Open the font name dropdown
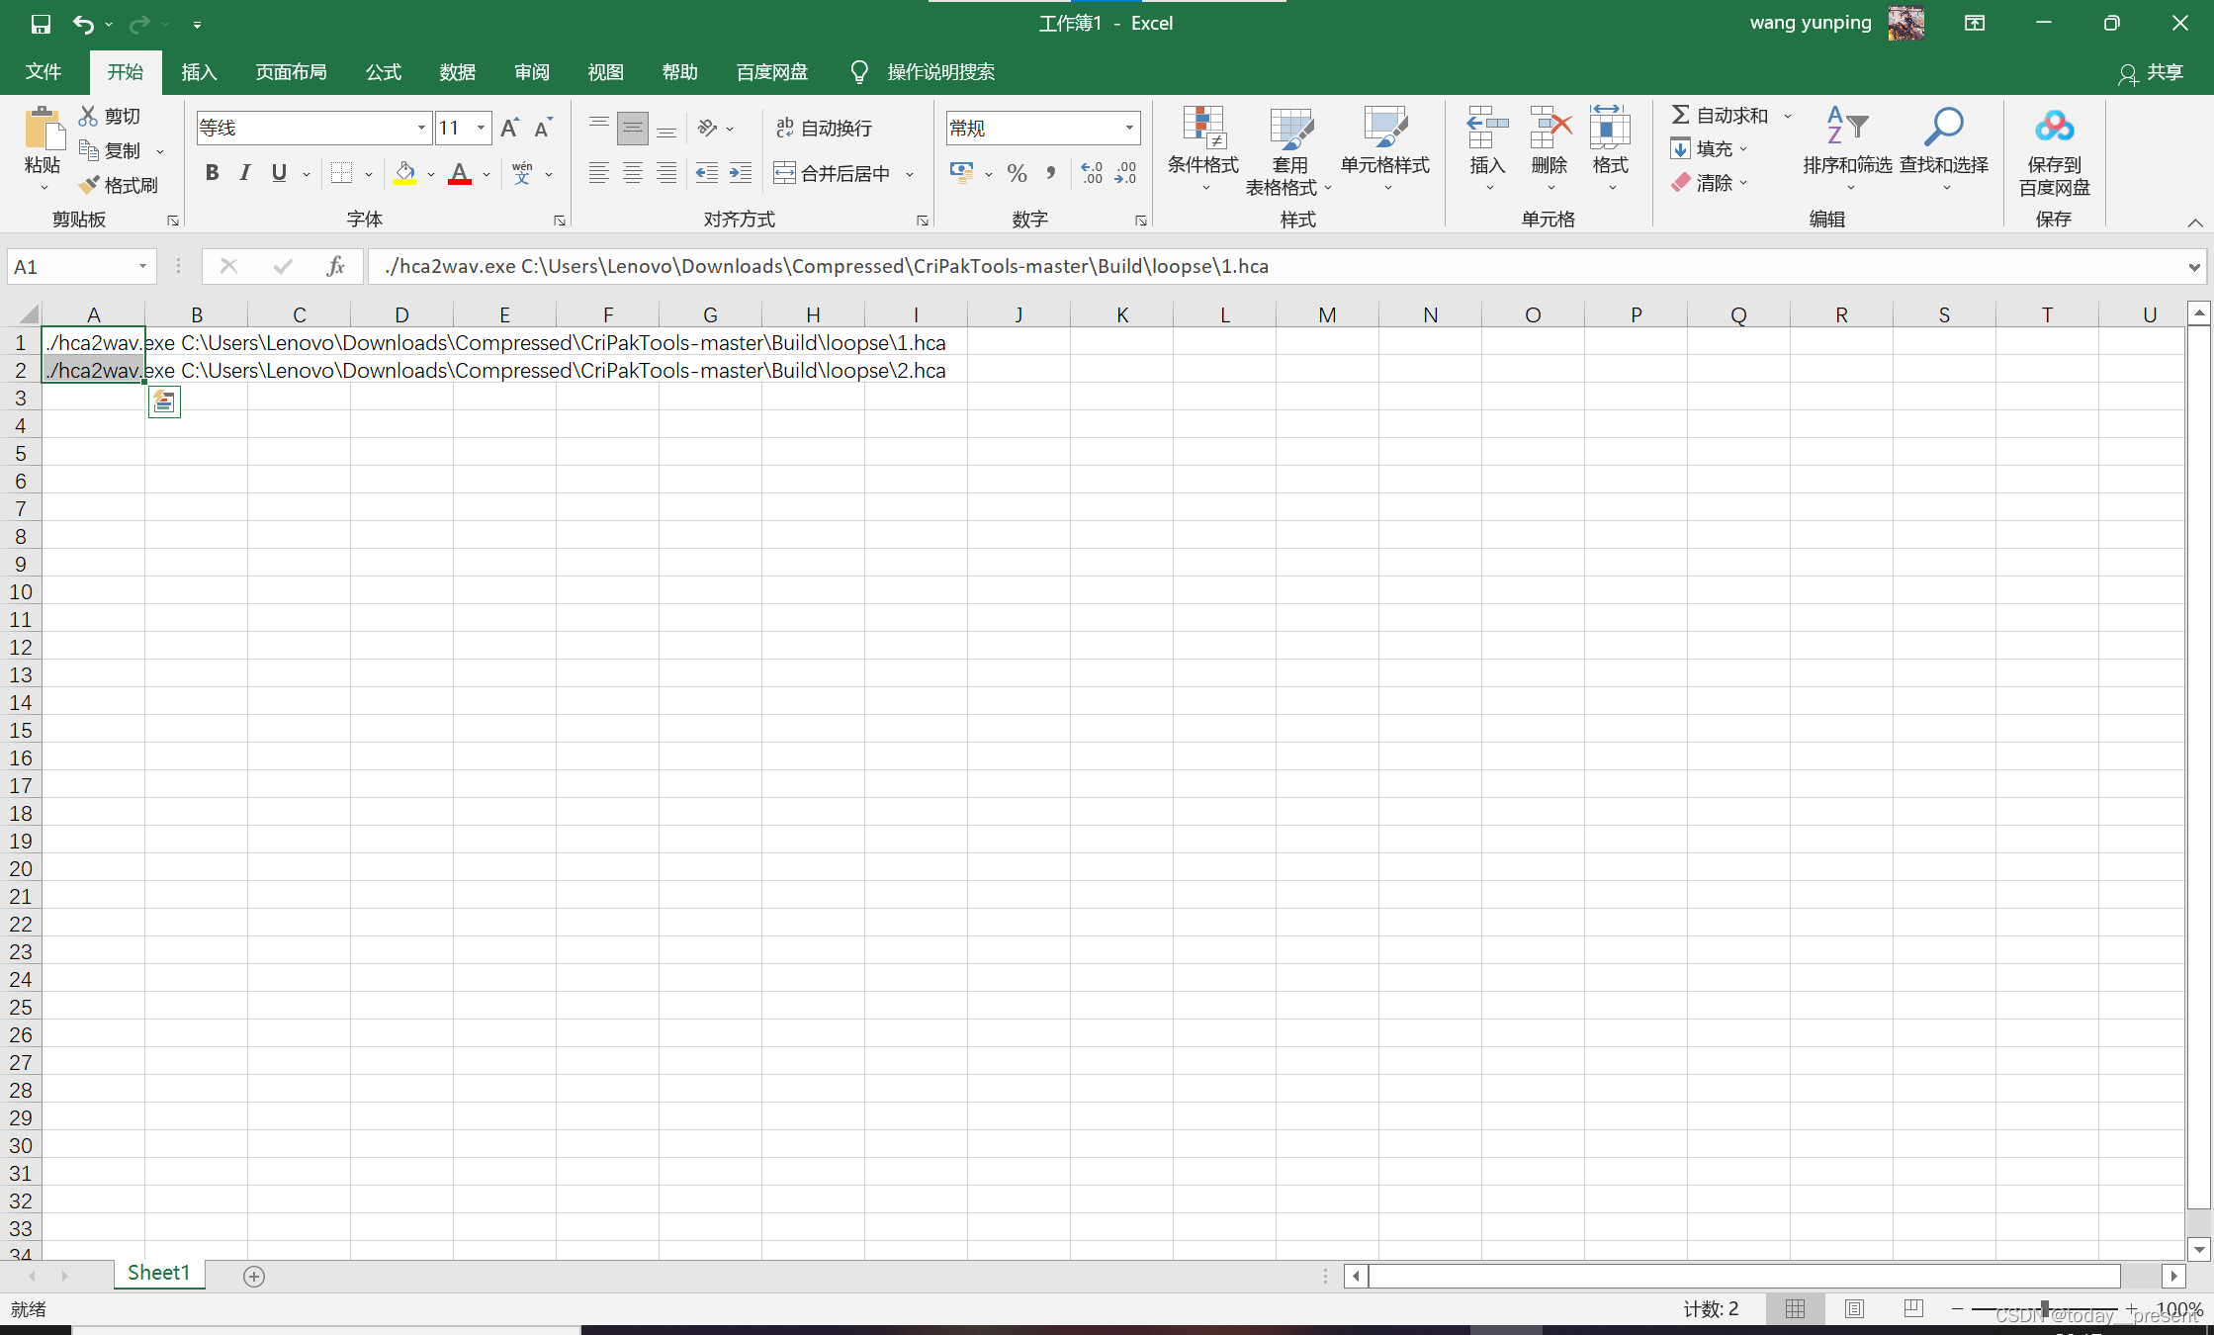The height and width of the screenshot is (1335, 2214). pos(421,128)
